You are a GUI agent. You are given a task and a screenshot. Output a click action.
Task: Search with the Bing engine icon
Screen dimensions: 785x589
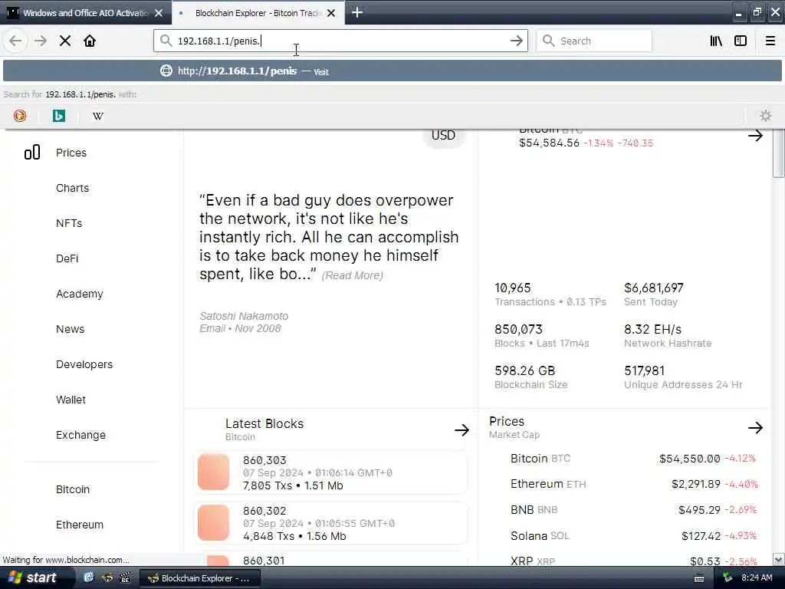(59, 116)
